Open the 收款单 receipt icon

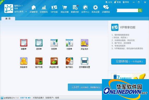(54, 43)
